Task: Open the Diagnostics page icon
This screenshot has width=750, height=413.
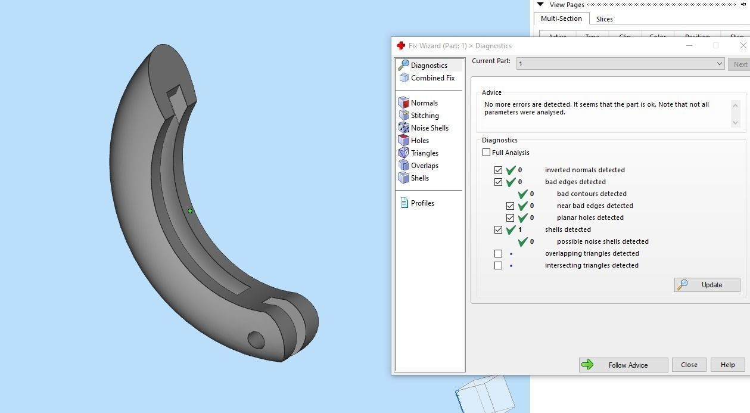Action: click(403, 65)
